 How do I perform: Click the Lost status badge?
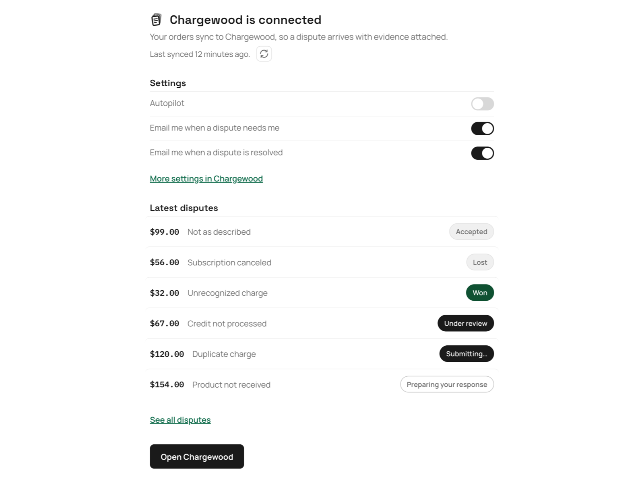point(480,262)
